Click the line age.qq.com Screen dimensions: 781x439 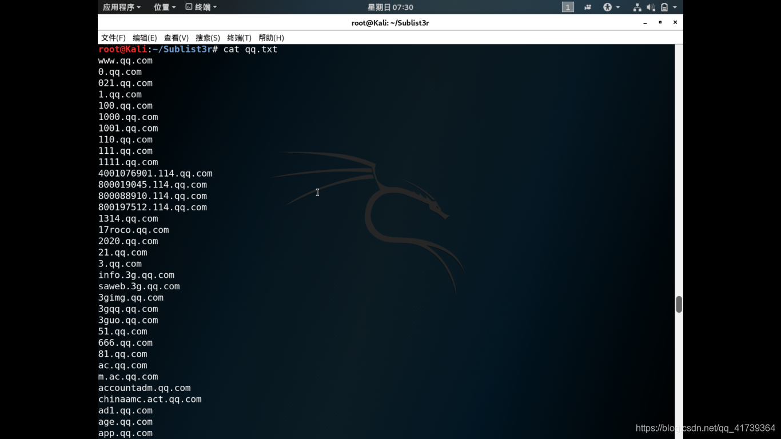[125, 422]
